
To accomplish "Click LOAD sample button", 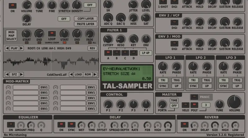I will [78, 74].
